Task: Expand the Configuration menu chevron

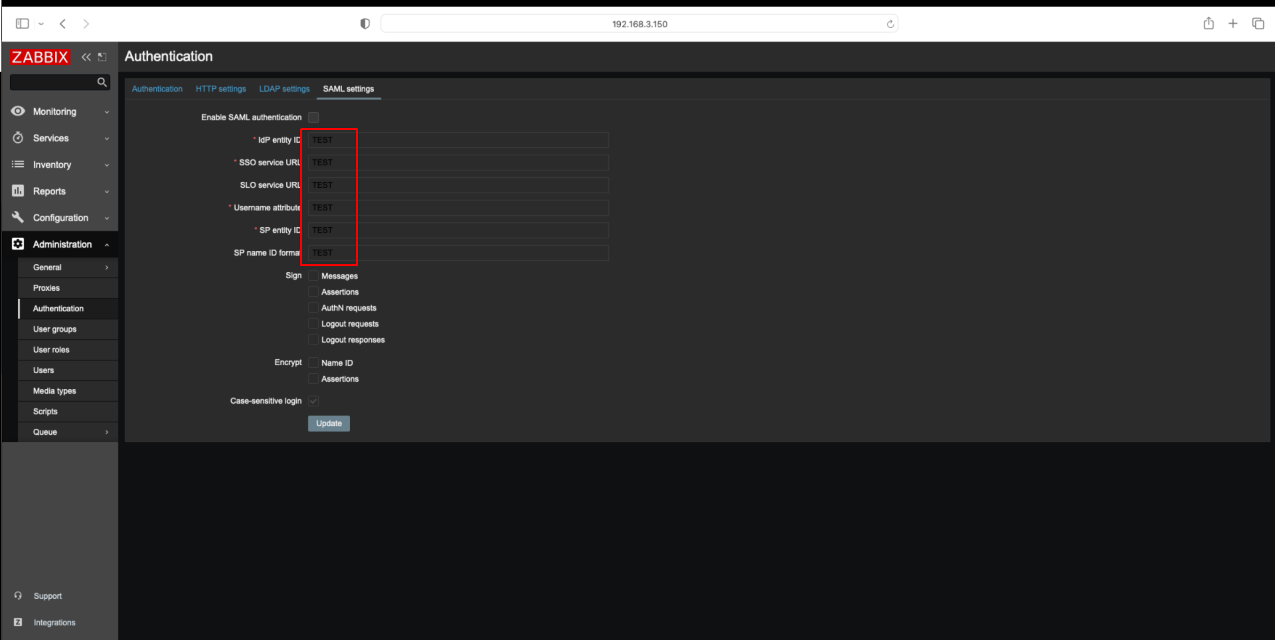Action: click(x=107, y=218)
